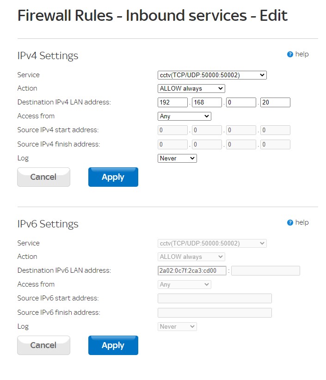Click the empty Destination IPv6 suffix field
Screen dimensions: 326x380
pos(265,271)
